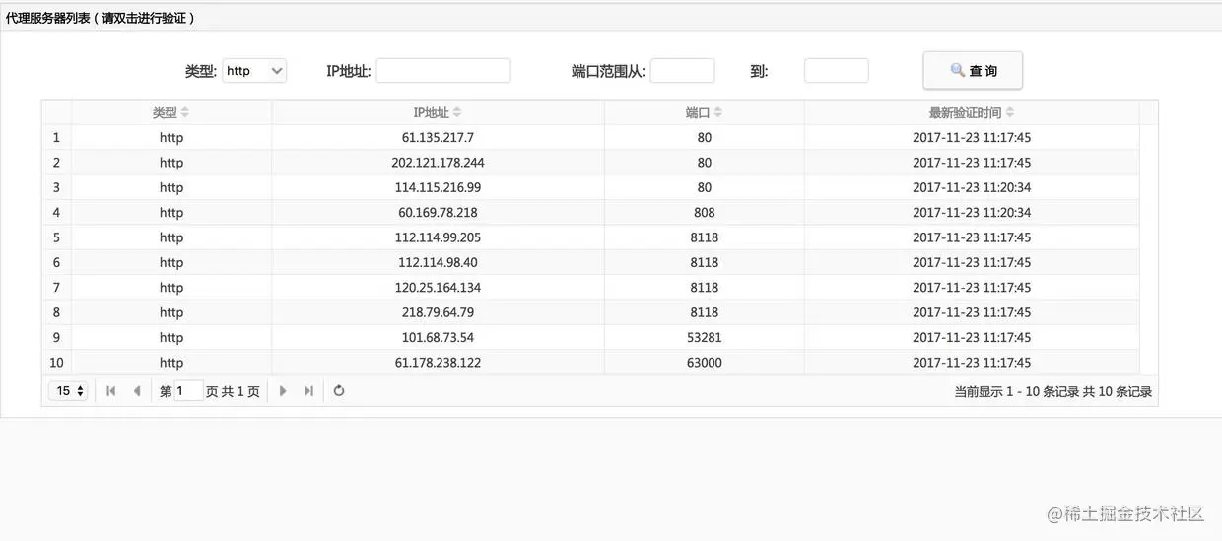Sort by 端口 column header
The height and width of the screenshot is (541, 1222).
point(704,113)
